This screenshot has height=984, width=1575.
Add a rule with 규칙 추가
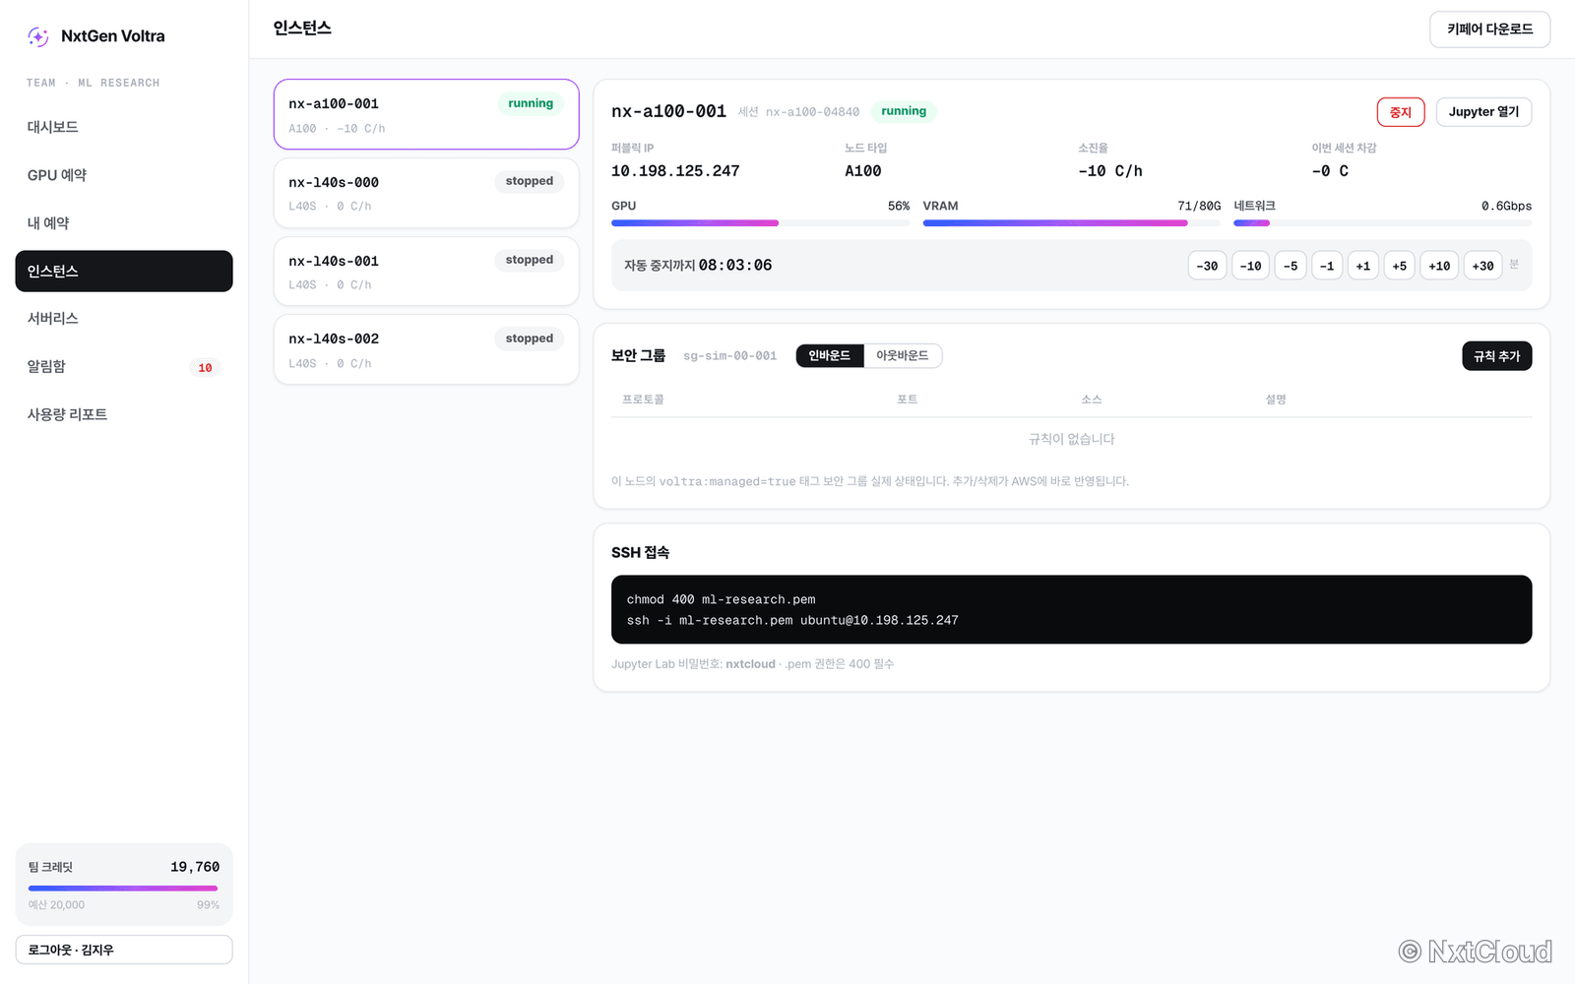click(x=1496, y=356)
